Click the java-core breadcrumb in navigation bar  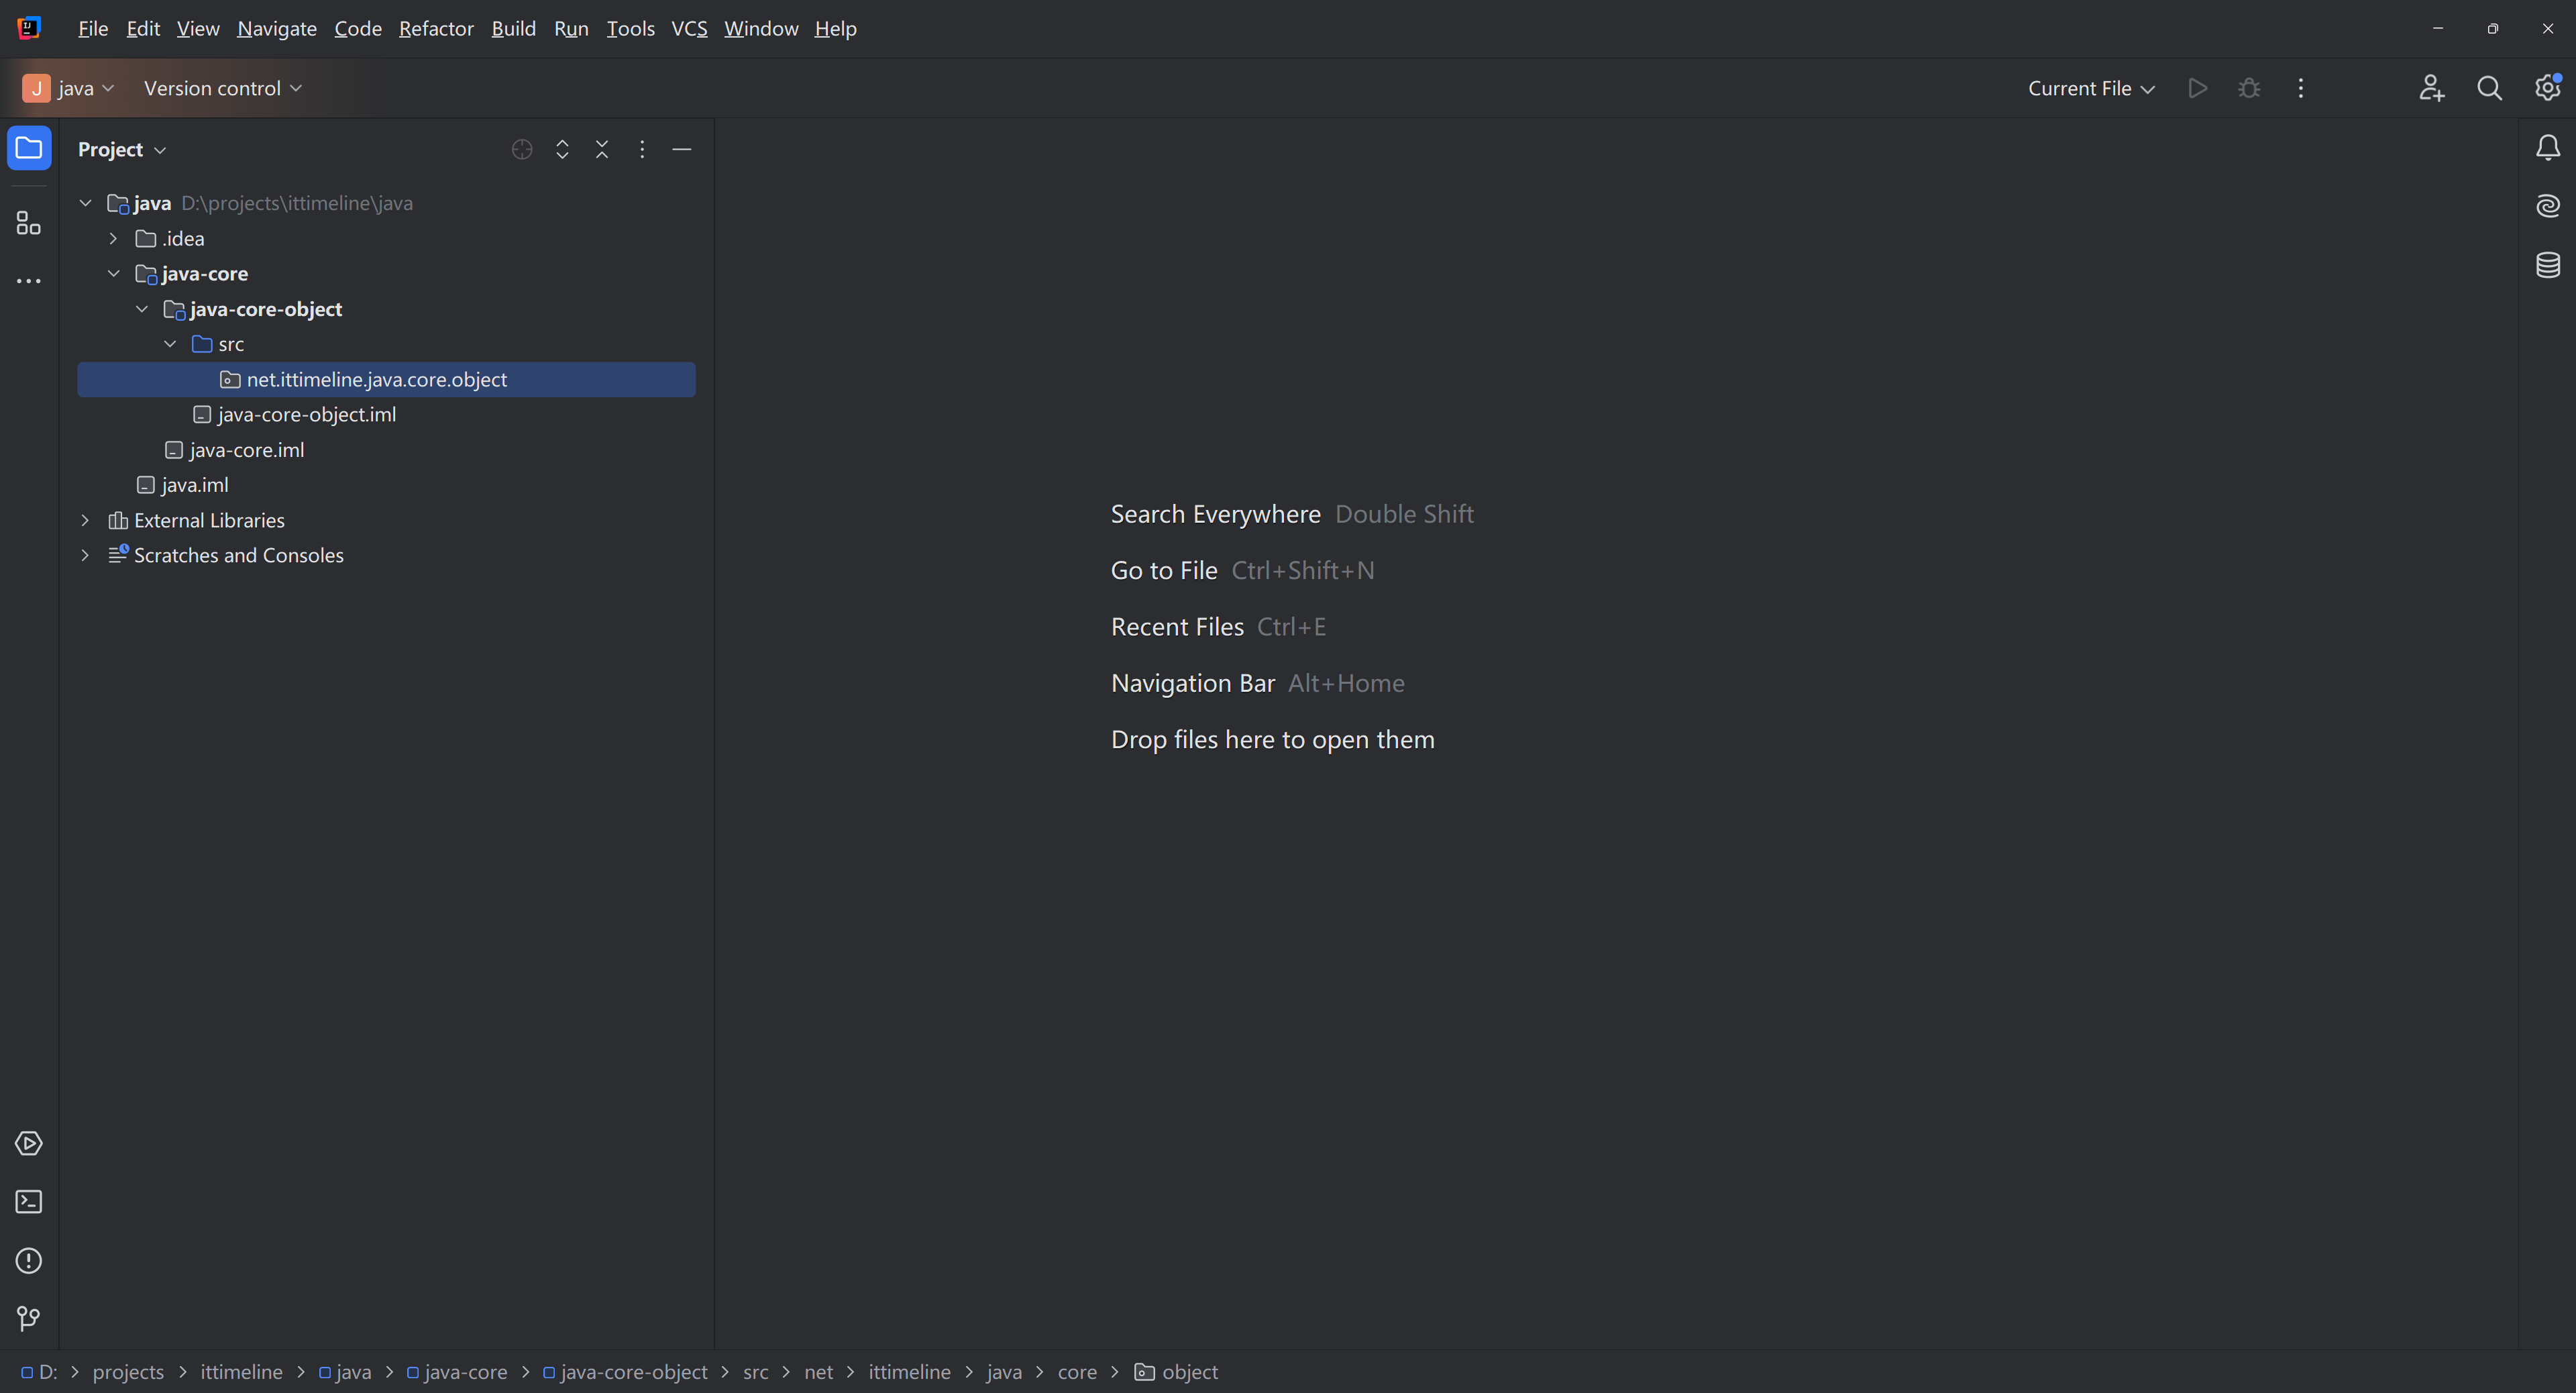(464, 1372)
